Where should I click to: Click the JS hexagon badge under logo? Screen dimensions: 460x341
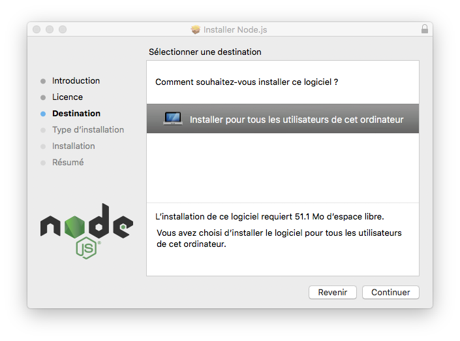86,248
